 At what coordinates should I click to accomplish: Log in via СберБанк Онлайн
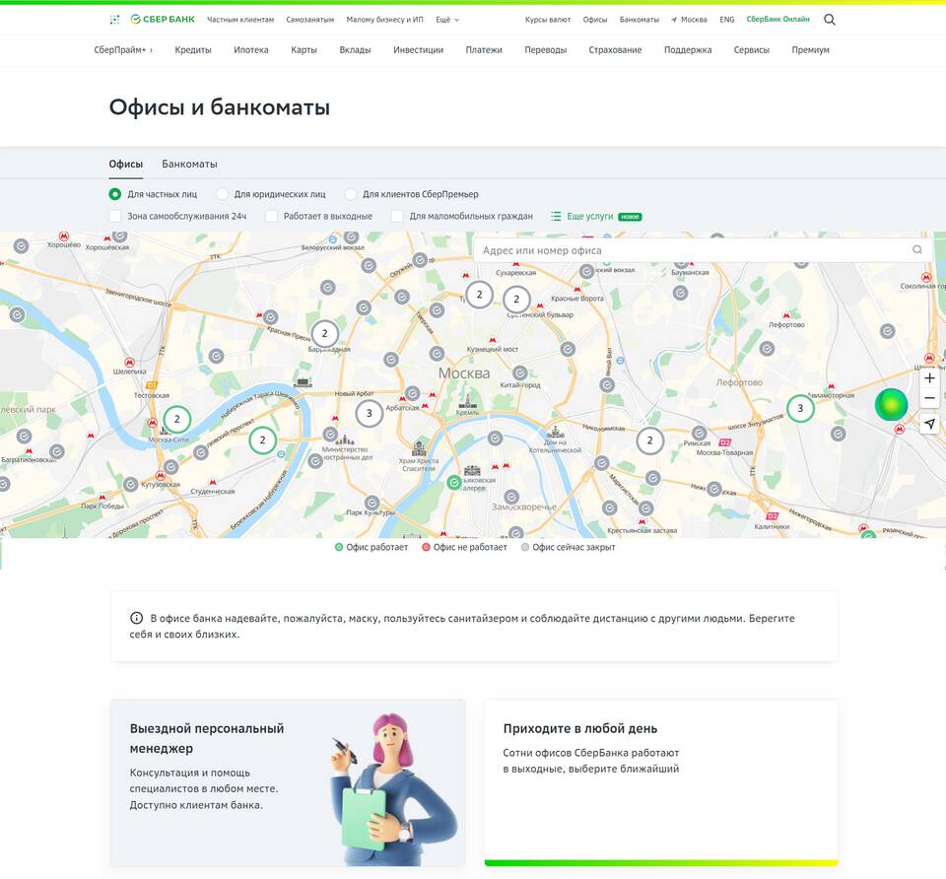coord(778,20)
